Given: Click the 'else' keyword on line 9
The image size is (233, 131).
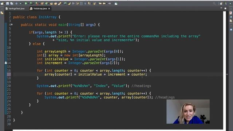Looking at the screenshot, I should point(36,44).
